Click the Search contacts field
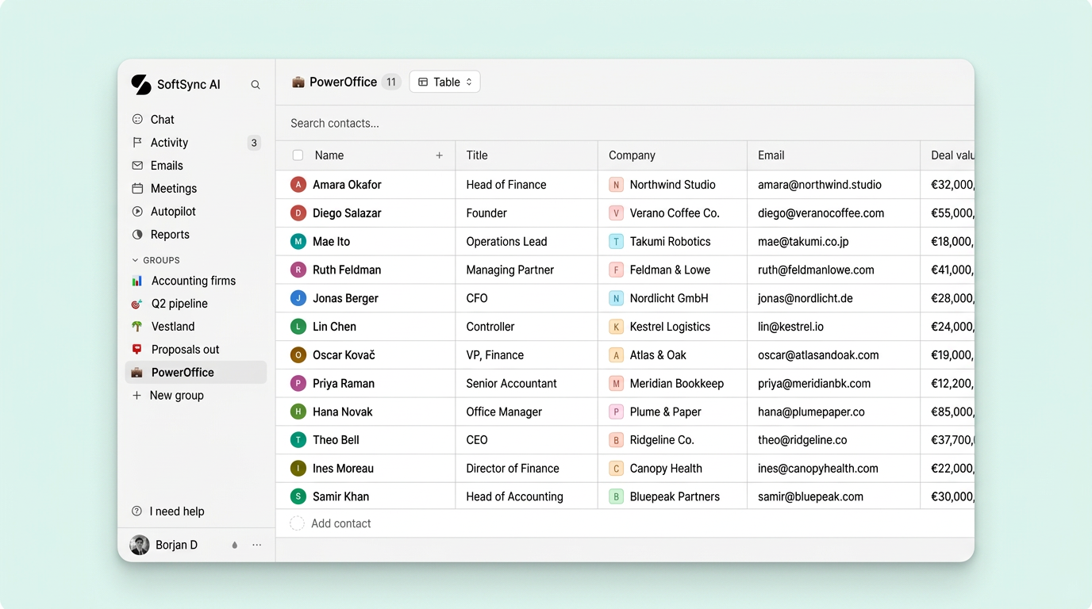 [625, 123]
